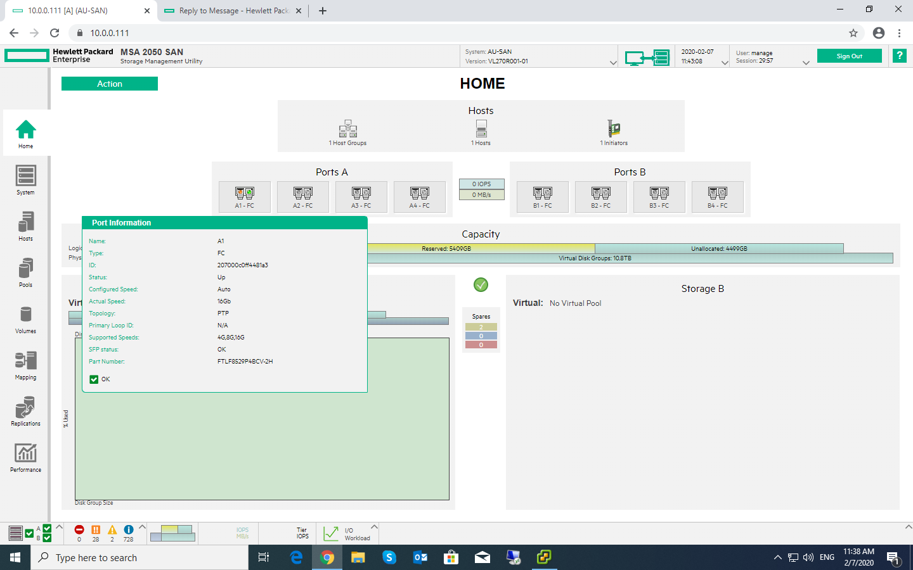Click the Unallocated capacity bar segment
Viewport: 913px width, 570px height.
(x=719, y=248)
